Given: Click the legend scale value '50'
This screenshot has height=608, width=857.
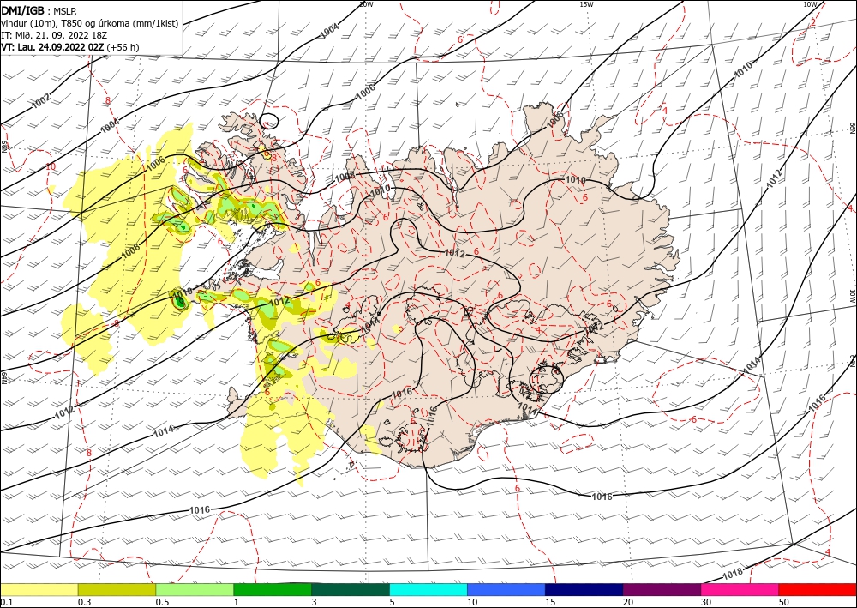Looking at the screenshot, I should coord(784,602).
